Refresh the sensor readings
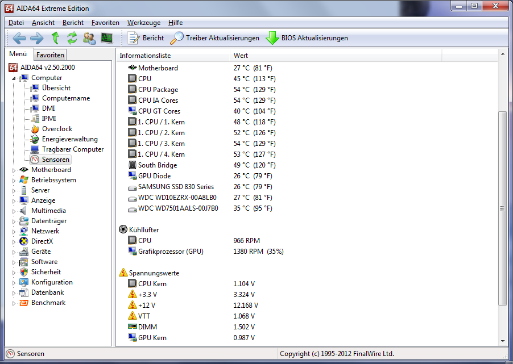The image size is (513, 364). click(72, 38)
